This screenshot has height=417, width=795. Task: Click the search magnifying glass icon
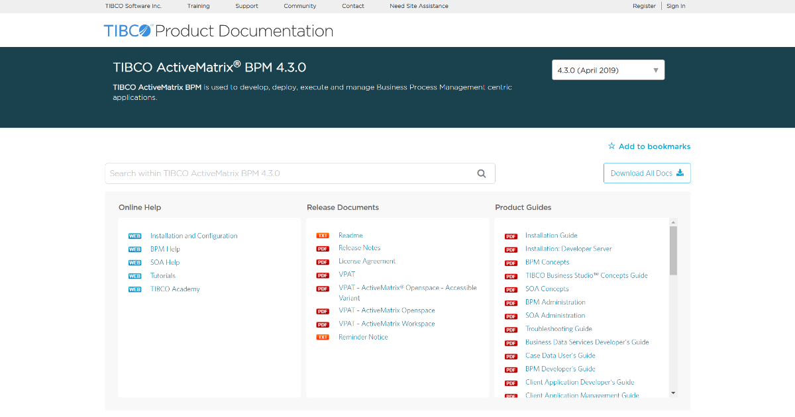click(x=481, y=173)
